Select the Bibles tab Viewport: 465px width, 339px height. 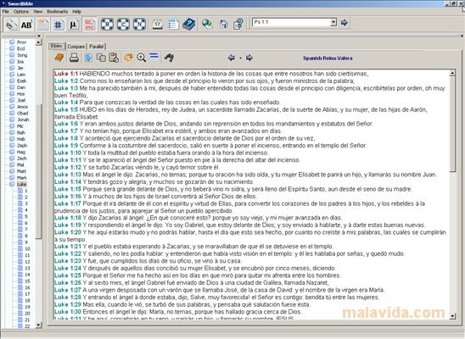(57, 46)
